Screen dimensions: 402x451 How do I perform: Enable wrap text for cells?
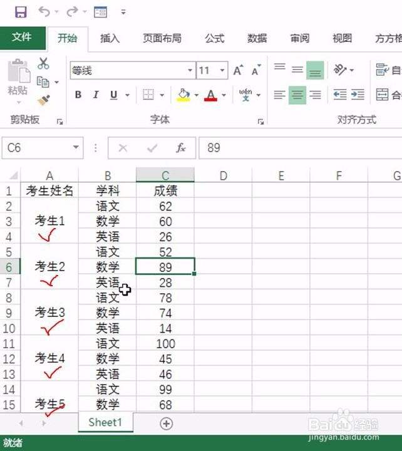tap(388, 70)
